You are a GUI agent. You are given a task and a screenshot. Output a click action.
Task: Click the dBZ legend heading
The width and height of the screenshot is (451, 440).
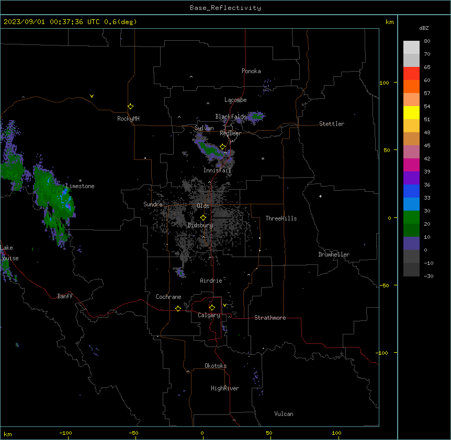[x=424, y=28]
